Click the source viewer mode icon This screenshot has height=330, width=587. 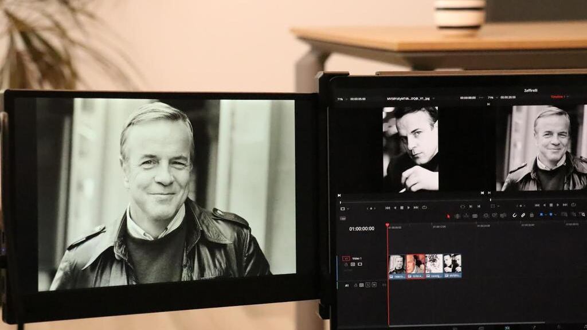pyautogui.click(x=343, y=209)
